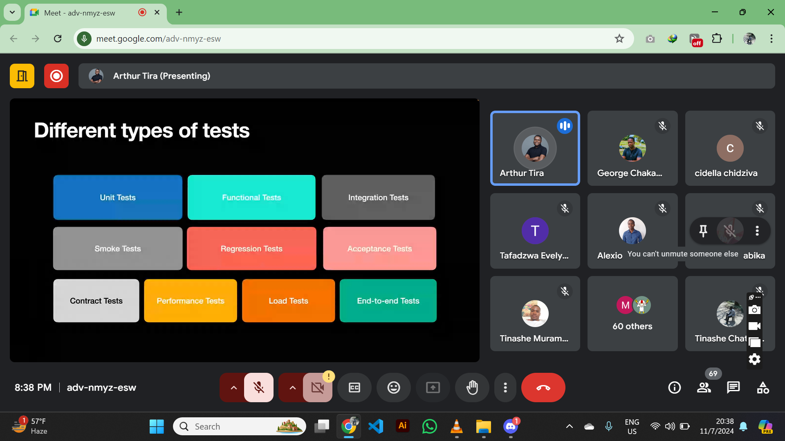This screenshot has width=785, height=441.
Task: Turn on closed captions
Action: [x=354, y=388]
